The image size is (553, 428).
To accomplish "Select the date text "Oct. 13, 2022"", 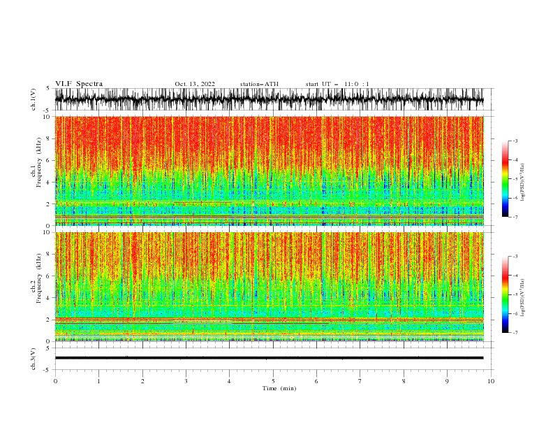I will (195, 84).
